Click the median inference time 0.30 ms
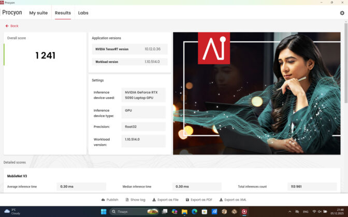 [197, 187]
